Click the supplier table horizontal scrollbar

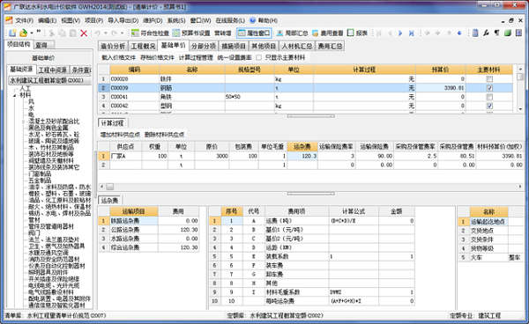[310, 187]
